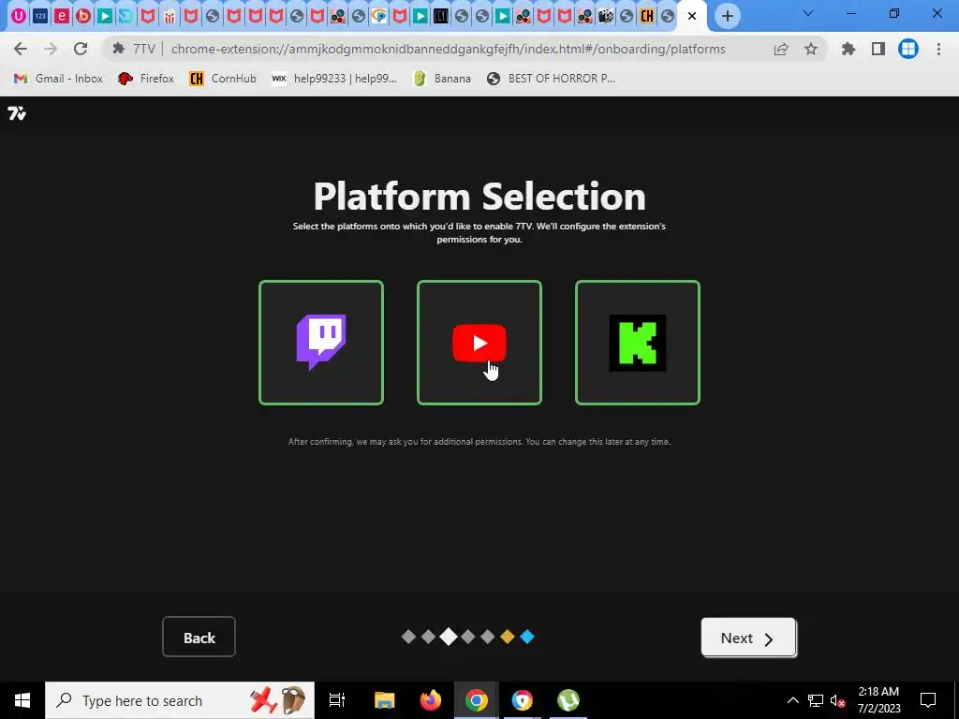The image size is (959, 719).
Task: Click the address bar URL
Action: pos(449,49)
